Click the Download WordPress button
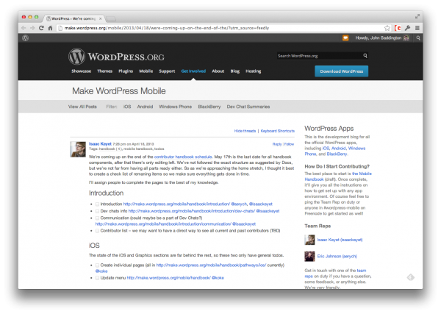 tap(342, 71)
